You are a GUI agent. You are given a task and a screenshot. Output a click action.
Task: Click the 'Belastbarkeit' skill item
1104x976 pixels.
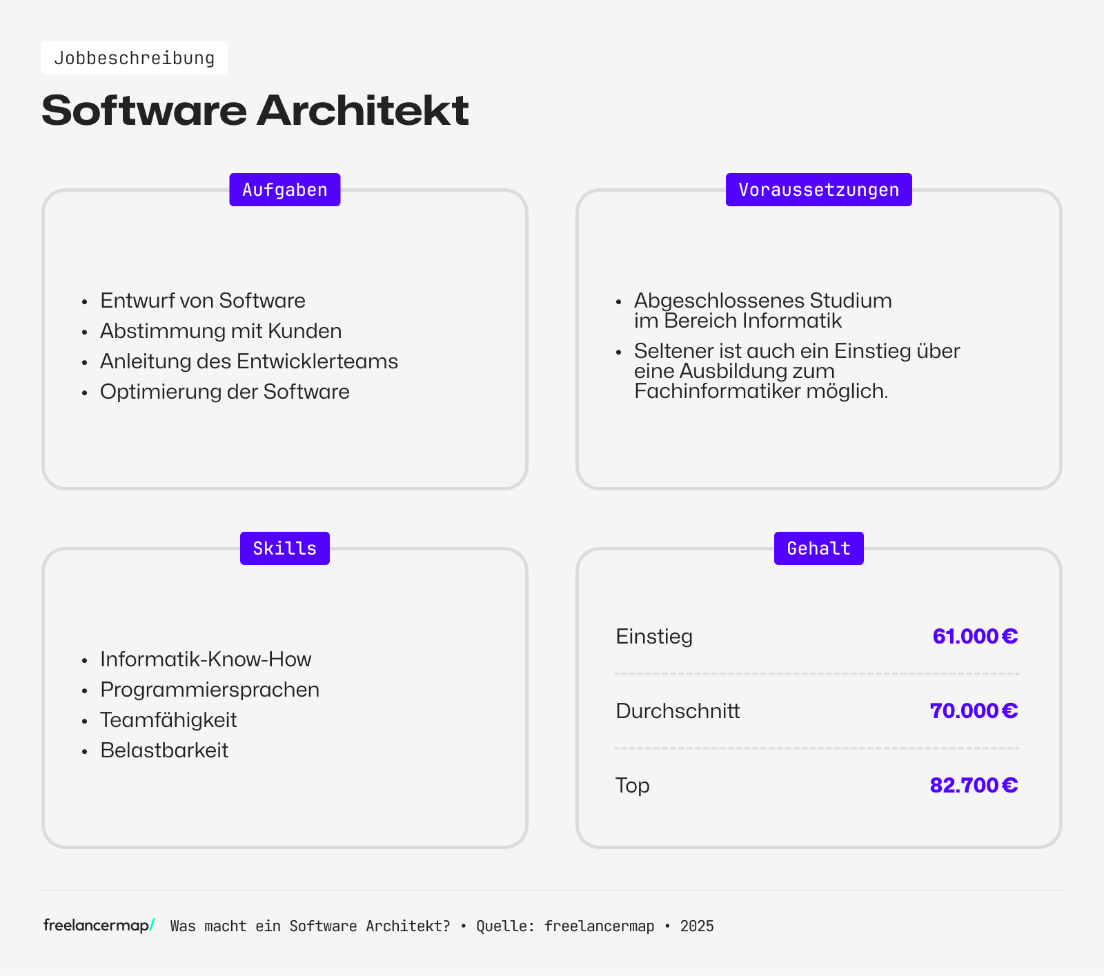[164, 750]
